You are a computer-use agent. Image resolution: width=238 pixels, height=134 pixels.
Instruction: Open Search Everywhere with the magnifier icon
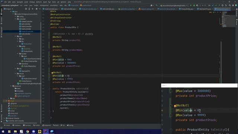(x=230, y=5)
